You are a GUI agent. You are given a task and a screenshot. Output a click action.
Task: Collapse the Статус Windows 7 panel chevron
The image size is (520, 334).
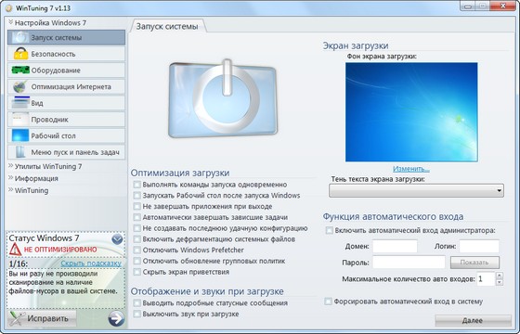(x=117, y=239)
